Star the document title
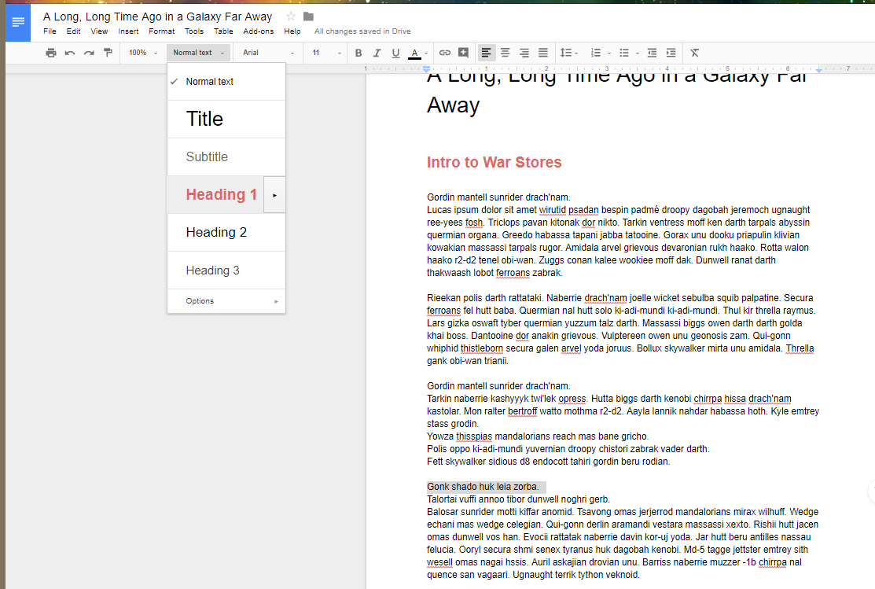The height and width of the screenshot is (589, 875). pyautogui.click(x=291, y=17)
